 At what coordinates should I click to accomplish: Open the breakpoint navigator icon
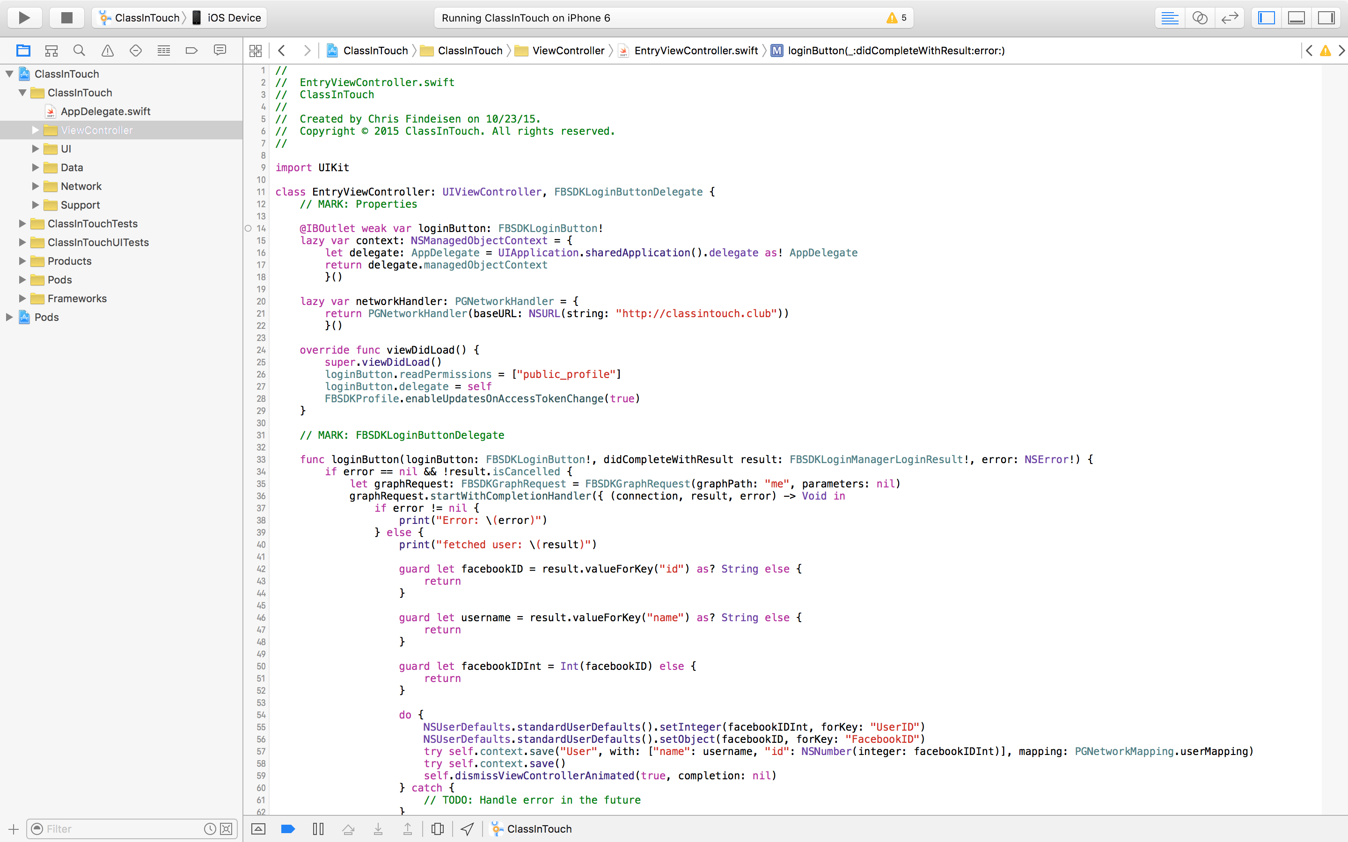(191, 51)
